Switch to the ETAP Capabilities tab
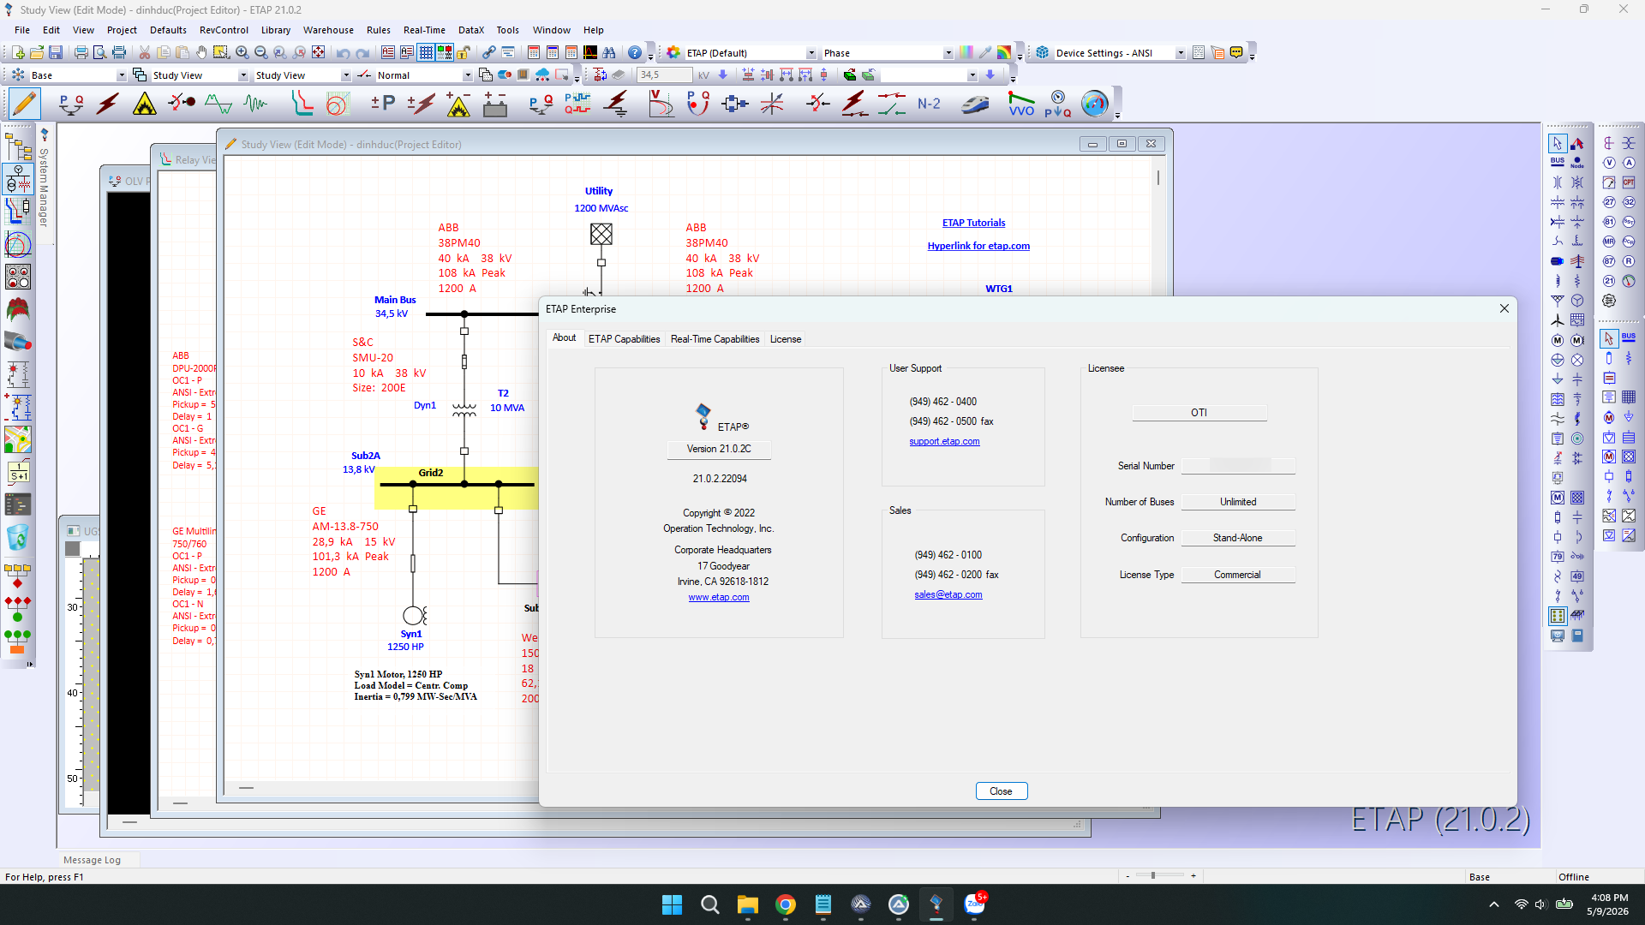Screen dimensions: 1645x925 pyautogui.click(x=624, y=339)
